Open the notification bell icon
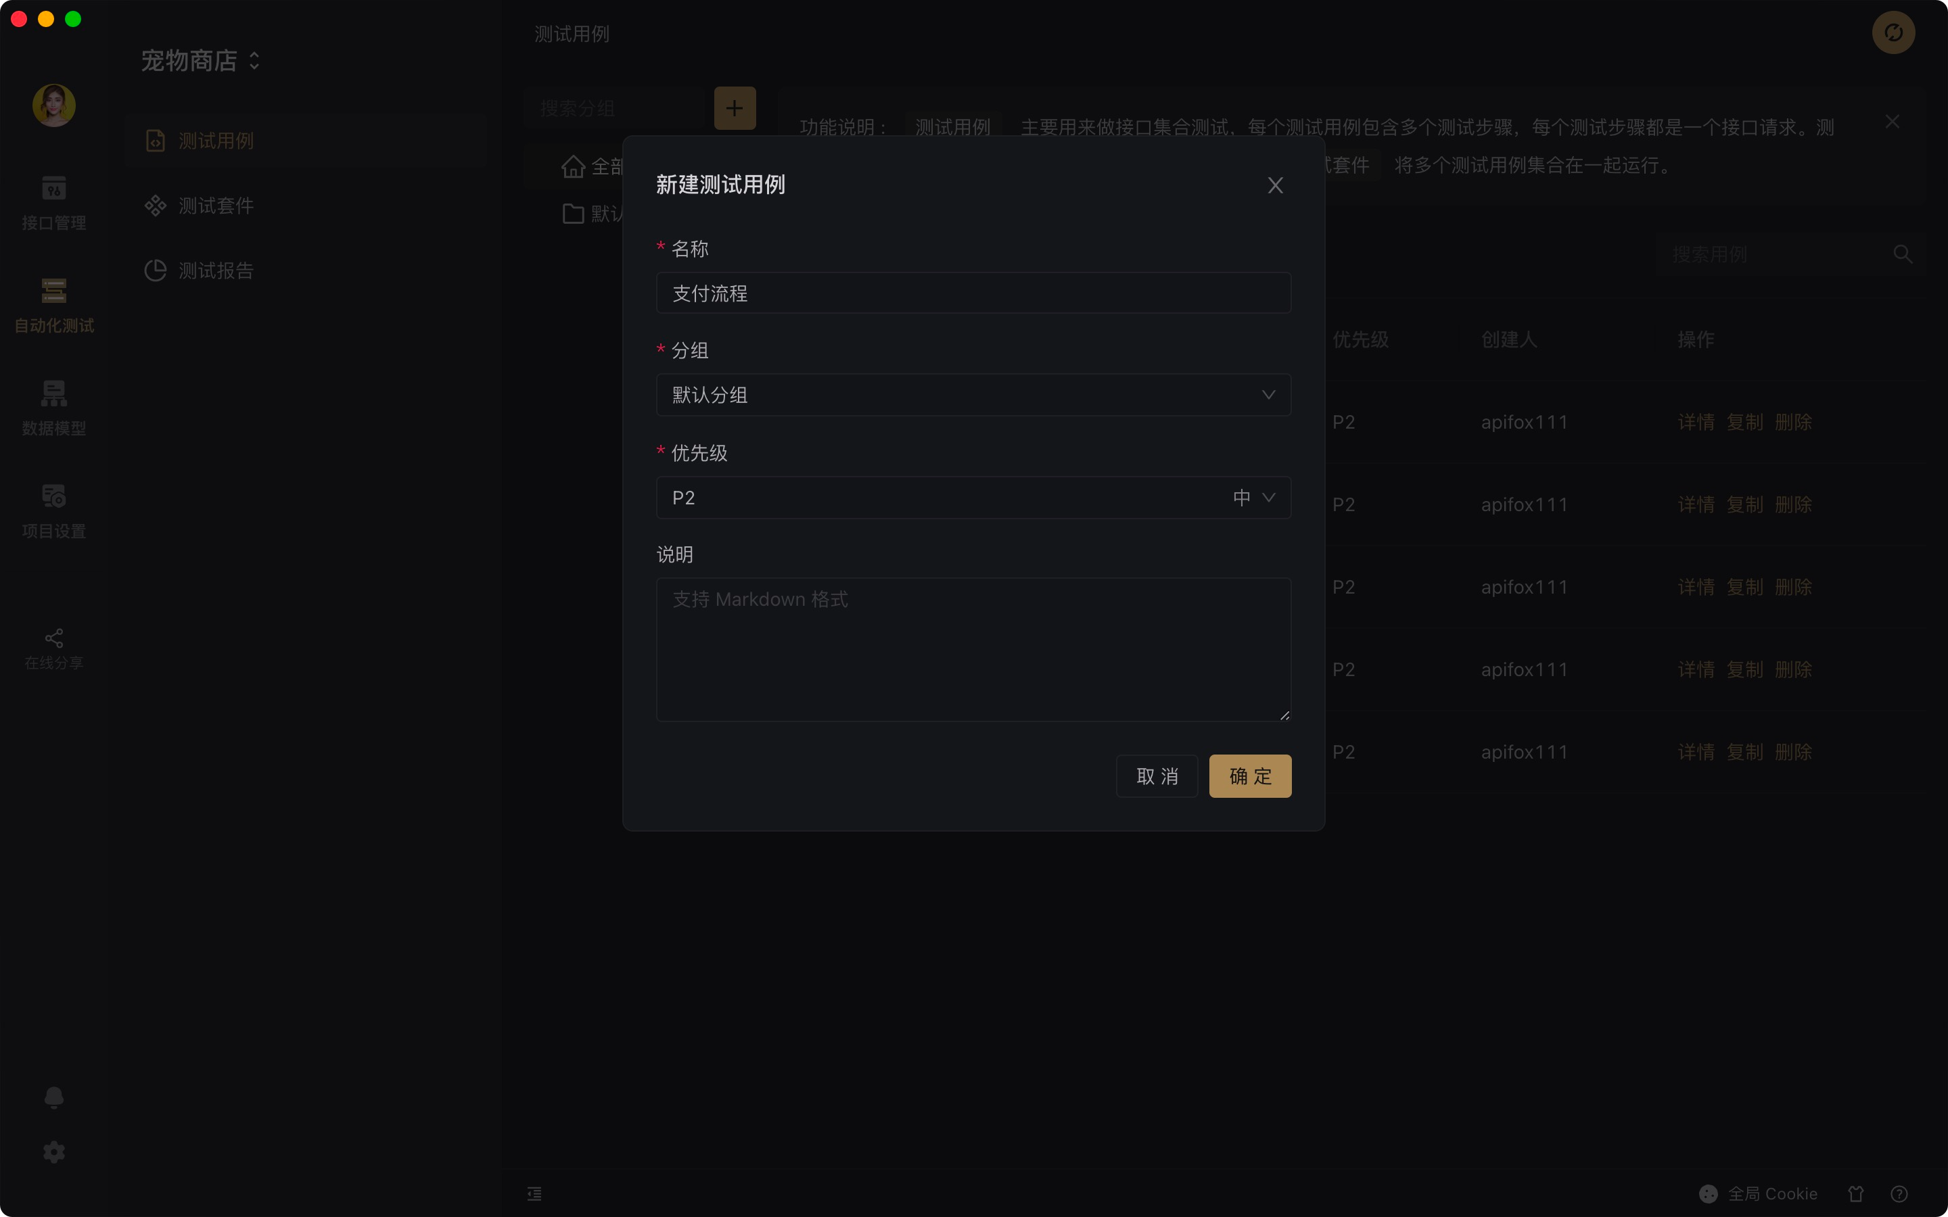 [54, 1097]
